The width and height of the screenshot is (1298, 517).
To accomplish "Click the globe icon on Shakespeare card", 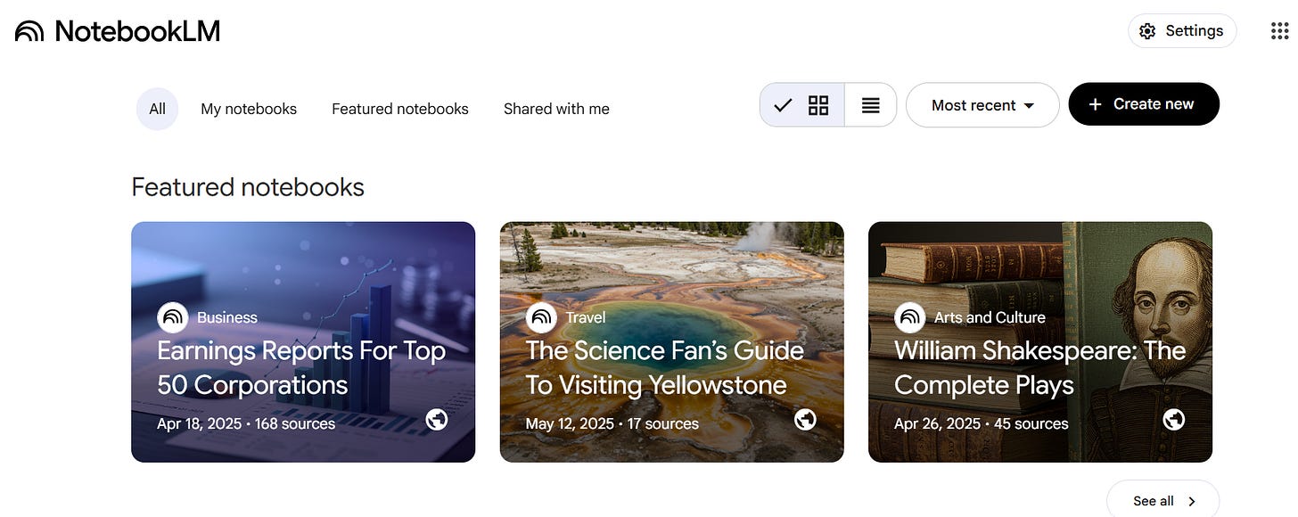I will 1174,419.
